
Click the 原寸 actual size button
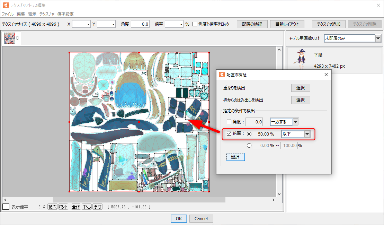click(97, 207)
